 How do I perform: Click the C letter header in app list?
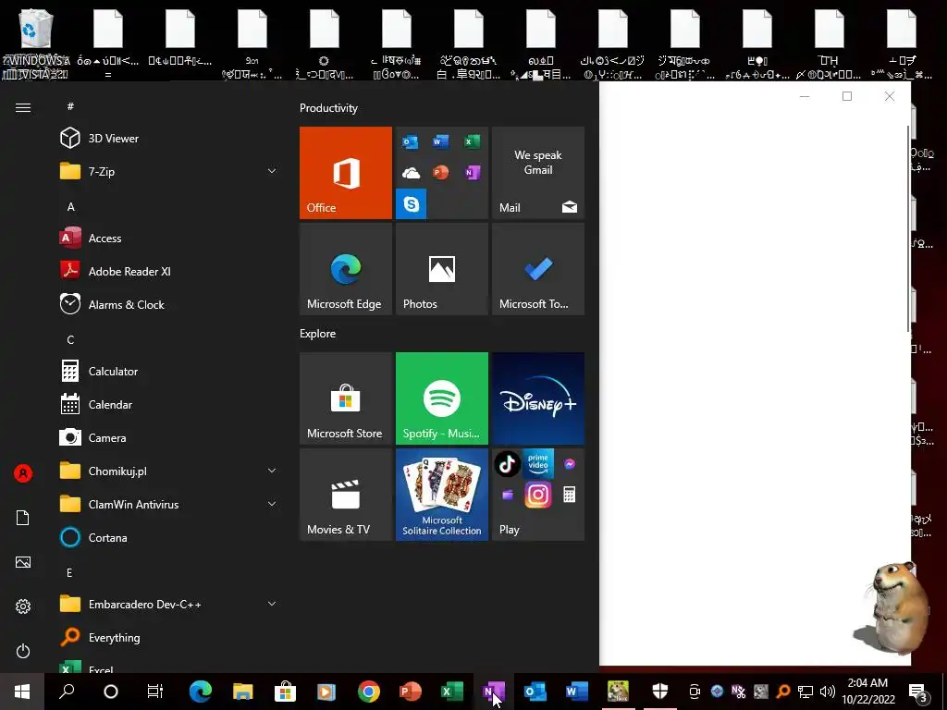70,340
